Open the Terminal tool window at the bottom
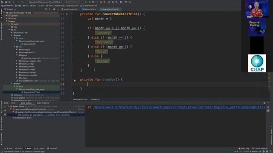The image size is (273, 153). [52, 148]
